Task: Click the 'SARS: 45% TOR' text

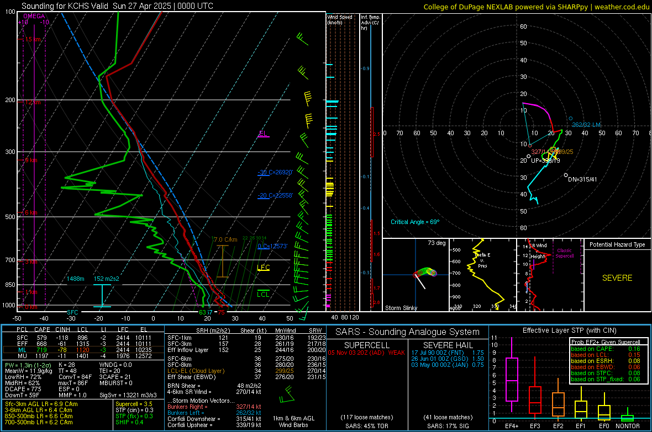Action: pos(366,426)
